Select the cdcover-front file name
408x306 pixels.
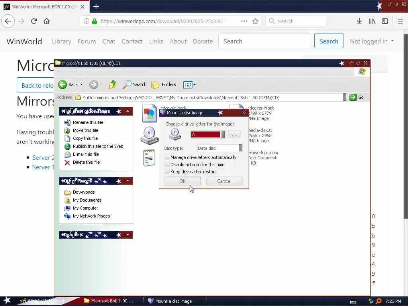coord(261,108)
